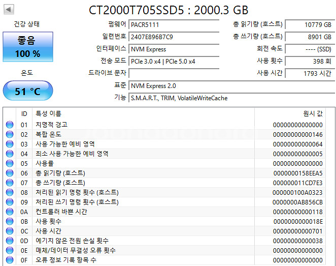Viewport: 336px width, 266px height.
Task: Click status circle icon for 사용률
Action: pyautogui.click(x=10, y=163)
